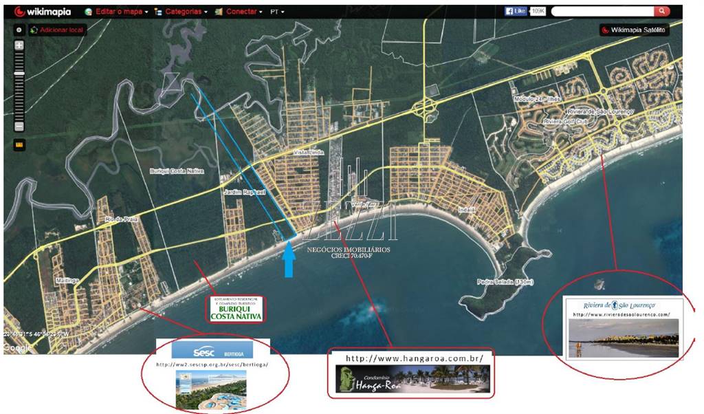Image resolution: width=704 pixels, height=414 pixels.
Task: Click the Conectar map icon
Action: point(218,12)
